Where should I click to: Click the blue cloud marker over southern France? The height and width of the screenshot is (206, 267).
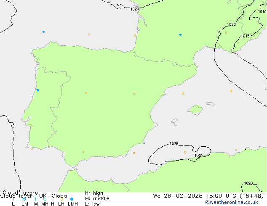(x=180, y=34)
